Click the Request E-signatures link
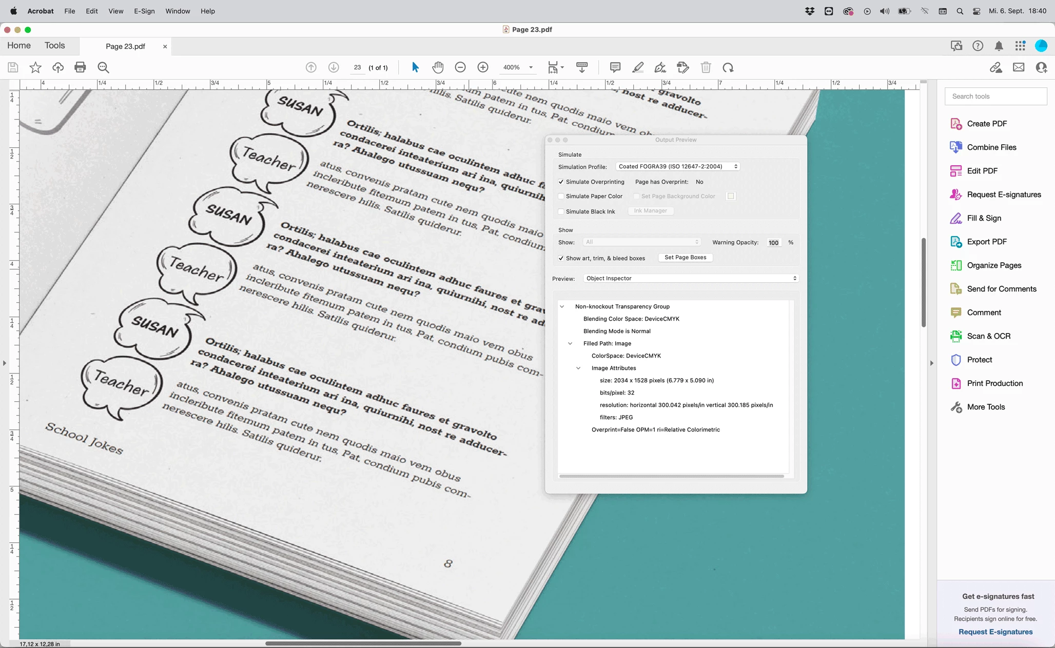This screenshot has height=648, width=1055. coord(995,632)
